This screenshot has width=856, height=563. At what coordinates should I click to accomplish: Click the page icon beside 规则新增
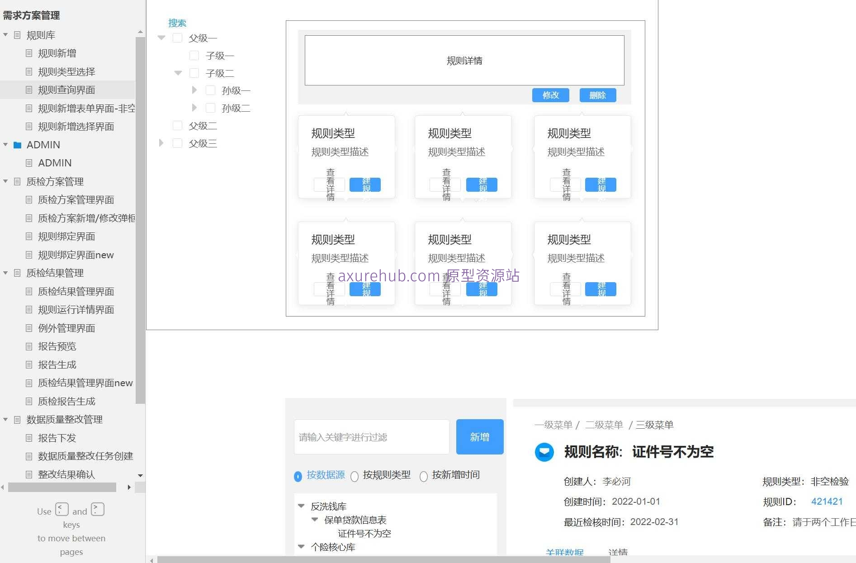tap(29, 53)
